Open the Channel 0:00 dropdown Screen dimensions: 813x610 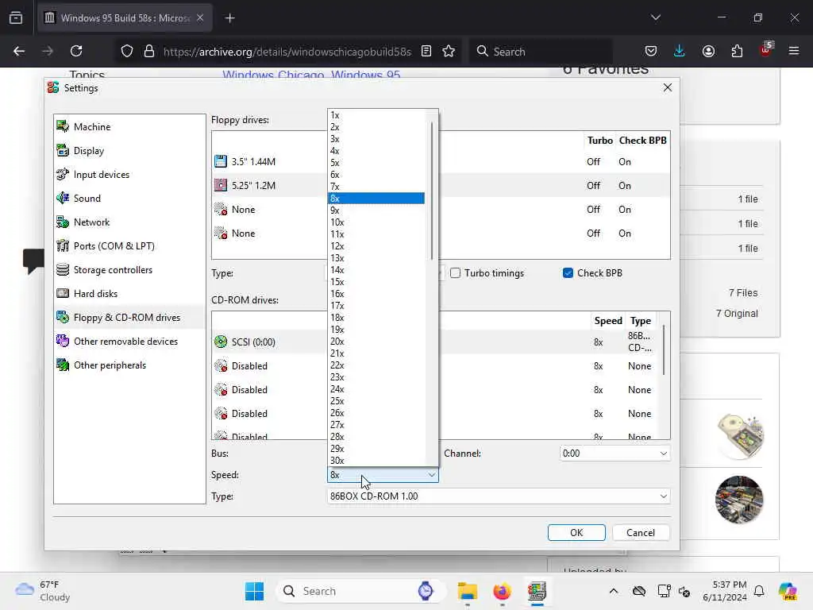point(615,454)
